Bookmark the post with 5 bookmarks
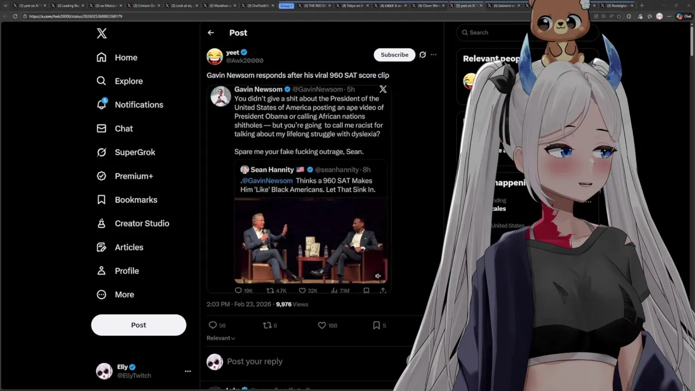 coord(376,325)
